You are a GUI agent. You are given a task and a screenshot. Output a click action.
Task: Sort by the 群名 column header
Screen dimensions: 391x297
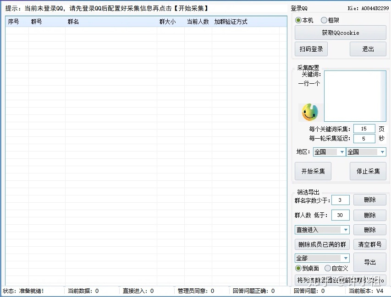click(x=110, y=22)
